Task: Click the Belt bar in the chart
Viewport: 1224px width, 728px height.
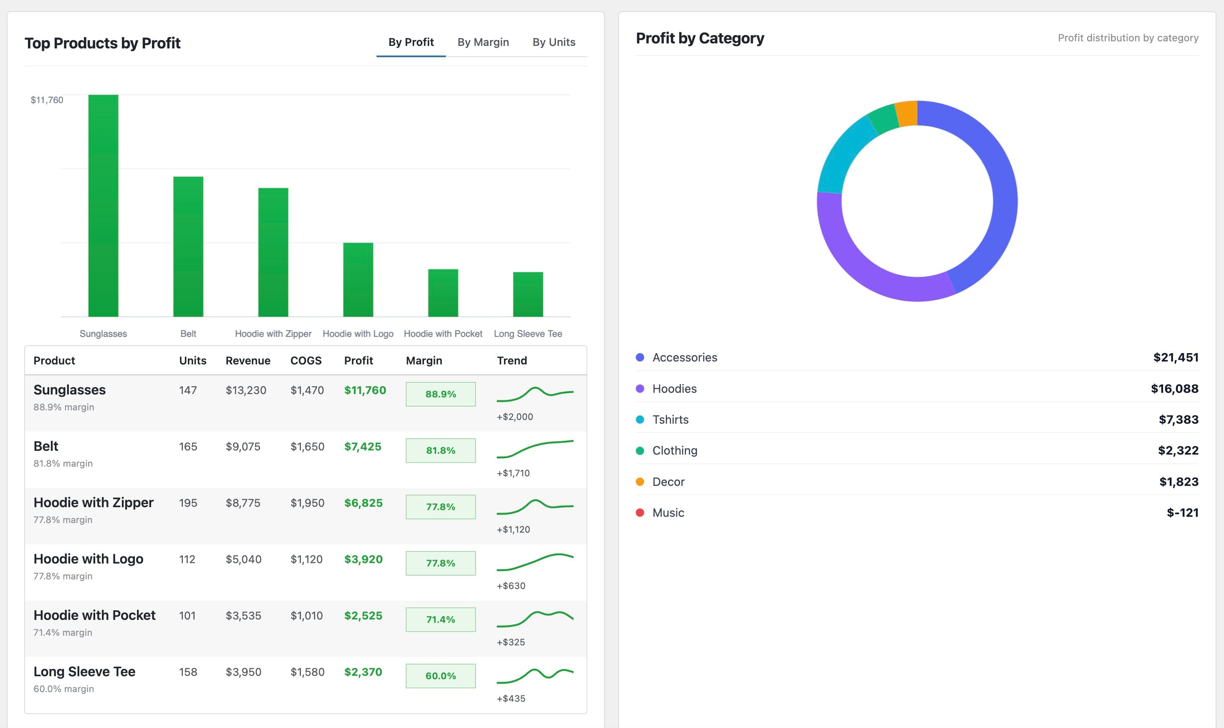Action: [188, 246]
